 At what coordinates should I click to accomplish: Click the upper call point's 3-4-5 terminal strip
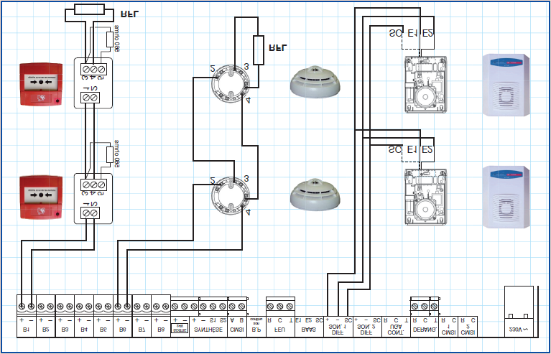[x=93, y=68]
